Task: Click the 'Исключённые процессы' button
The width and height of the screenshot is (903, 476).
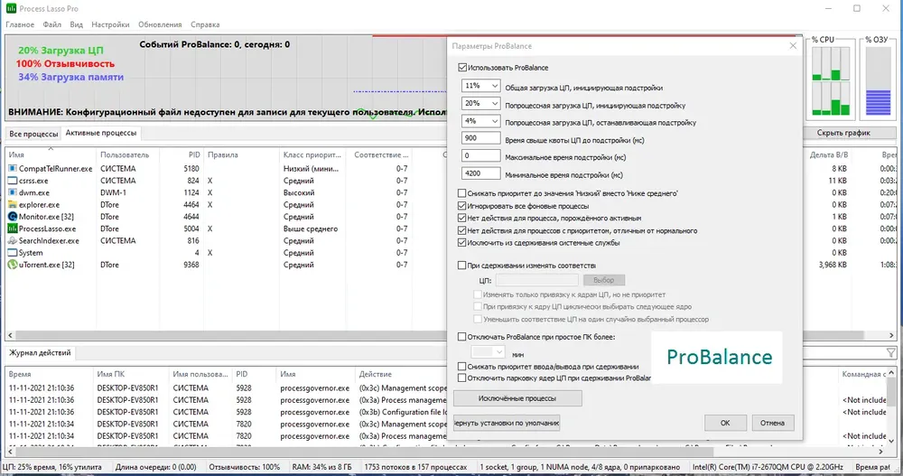Action: [517, 398]
